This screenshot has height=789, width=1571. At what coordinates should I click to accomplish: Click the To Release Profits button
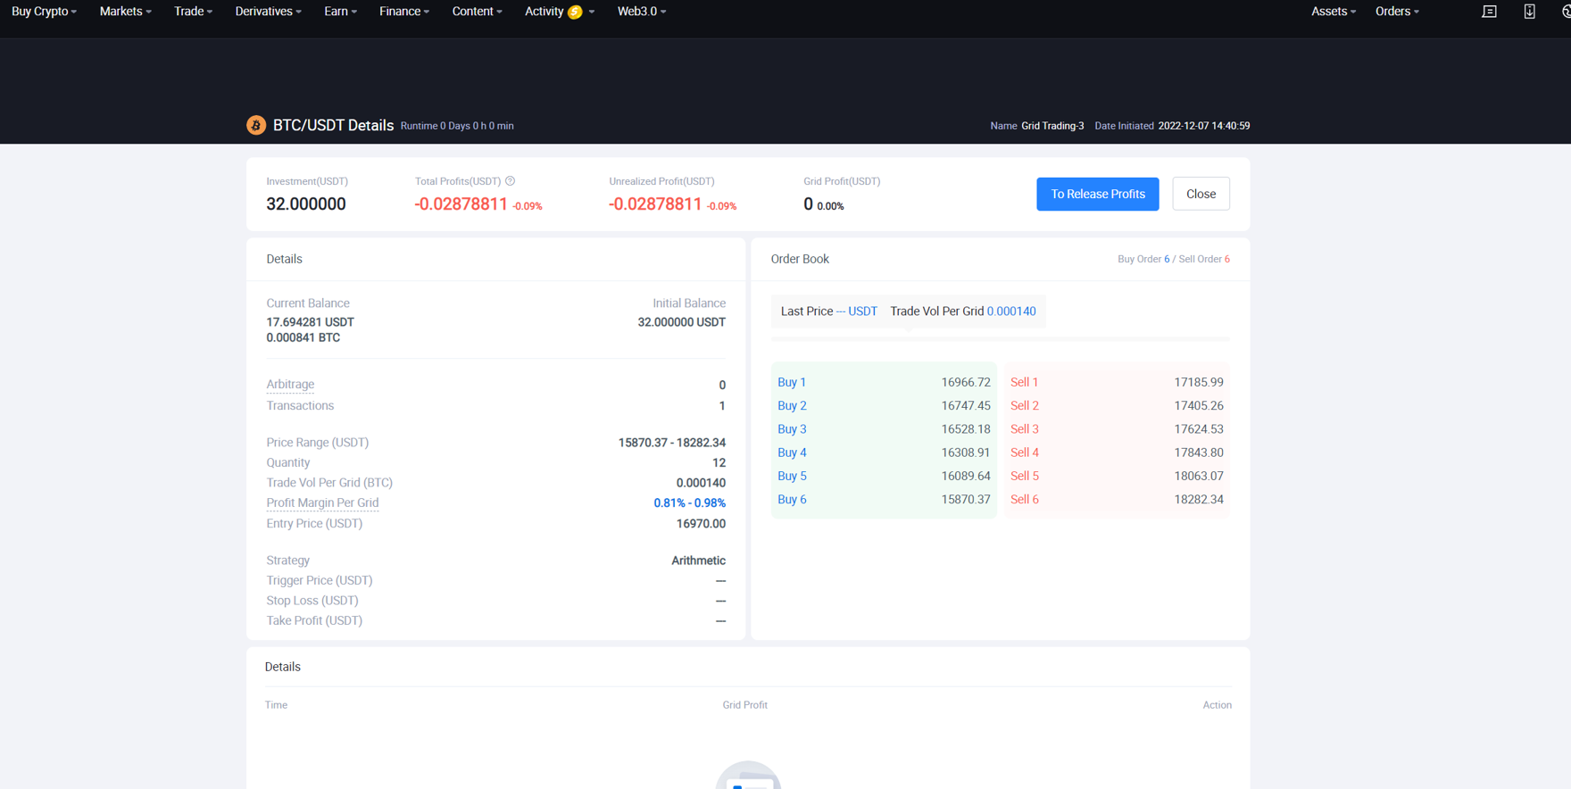(x=1097, y=194)
